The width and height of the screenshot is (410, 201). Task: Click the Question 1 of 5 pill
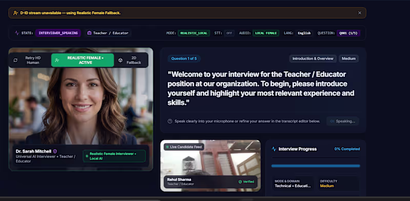coord(184,58)
